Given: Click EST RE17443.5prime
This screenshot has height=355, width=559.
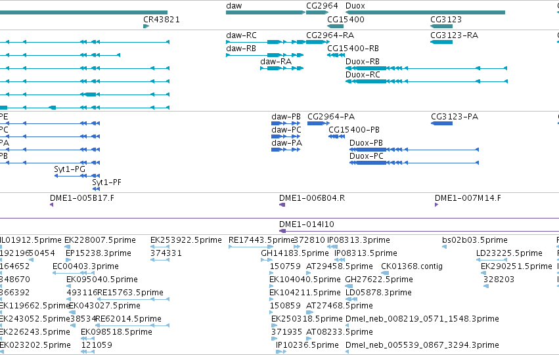Looking at the screenshot, I should tap(251, 247).
